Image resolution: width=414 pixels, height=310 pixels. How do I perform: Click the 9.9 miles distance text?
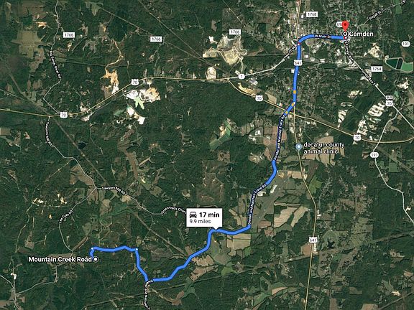200,221
